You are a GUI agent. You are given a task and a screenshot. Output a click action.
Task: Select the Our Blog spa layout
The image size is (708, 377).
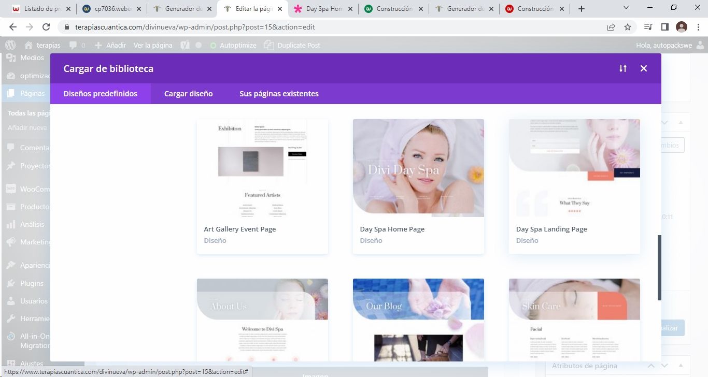tap(418, 320)
